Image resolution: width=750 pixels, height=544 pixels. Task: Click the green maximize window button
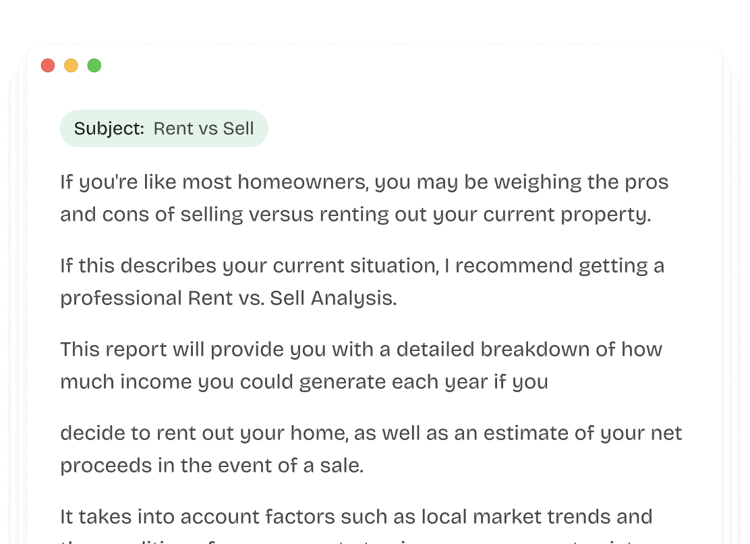pyautogui.click(x=94, y=65)
